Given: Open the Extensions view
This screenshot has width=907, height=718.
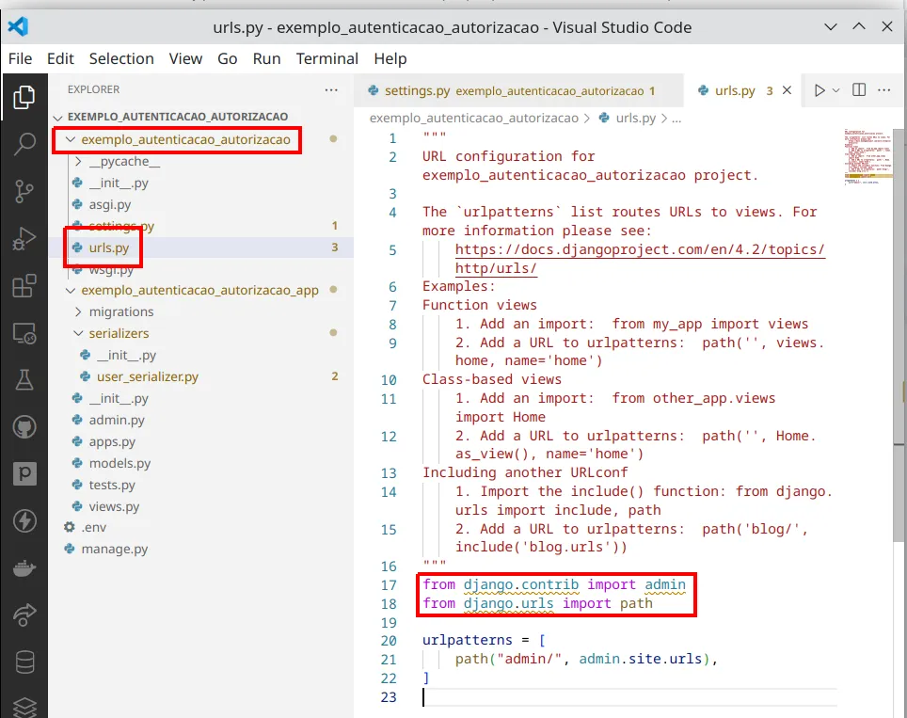Looking at the screenshot, I should point(24,286).
